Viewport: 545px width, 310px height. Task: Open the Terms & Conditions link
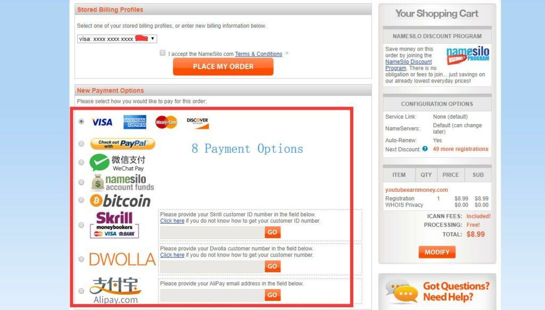259,54
